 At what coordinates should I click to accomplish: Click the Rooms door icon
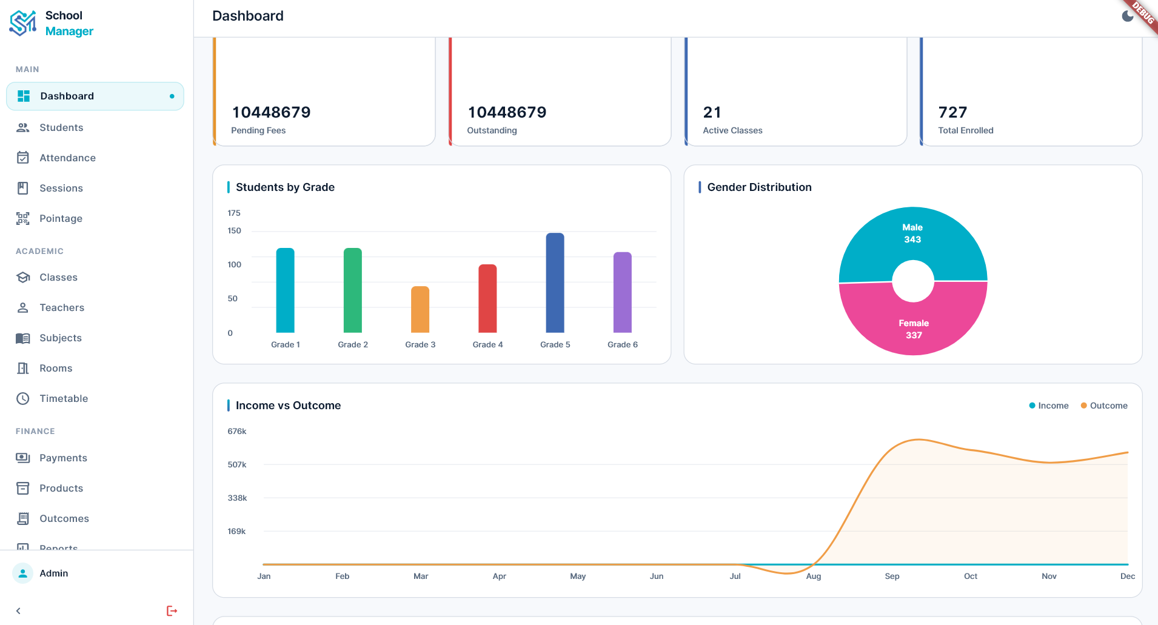[23, 368]
